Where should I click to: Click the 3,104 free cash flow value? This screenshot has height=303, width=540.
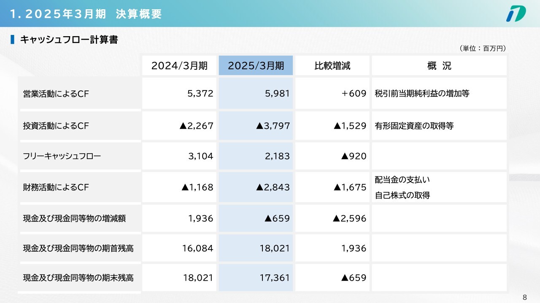point(201,157)
